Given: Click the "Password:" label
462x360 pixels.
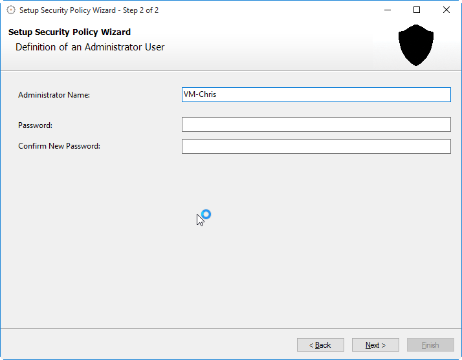Looking at the screenshot, I should click(35, 125).
